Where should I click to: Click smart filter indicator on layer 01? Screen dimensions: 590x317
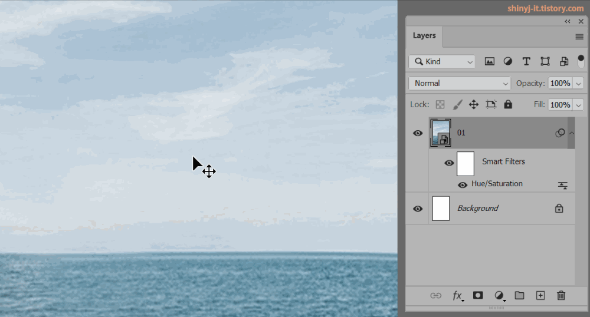[x=560, y=133]
